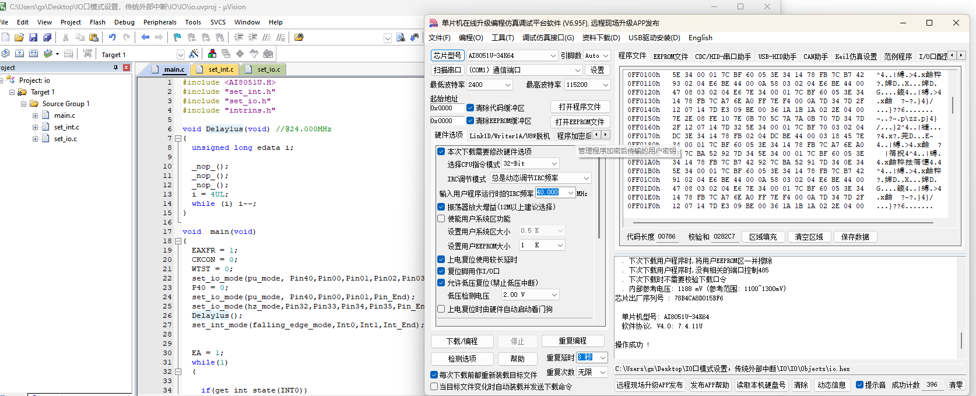Click the Build target icon

tap(19, 54)
